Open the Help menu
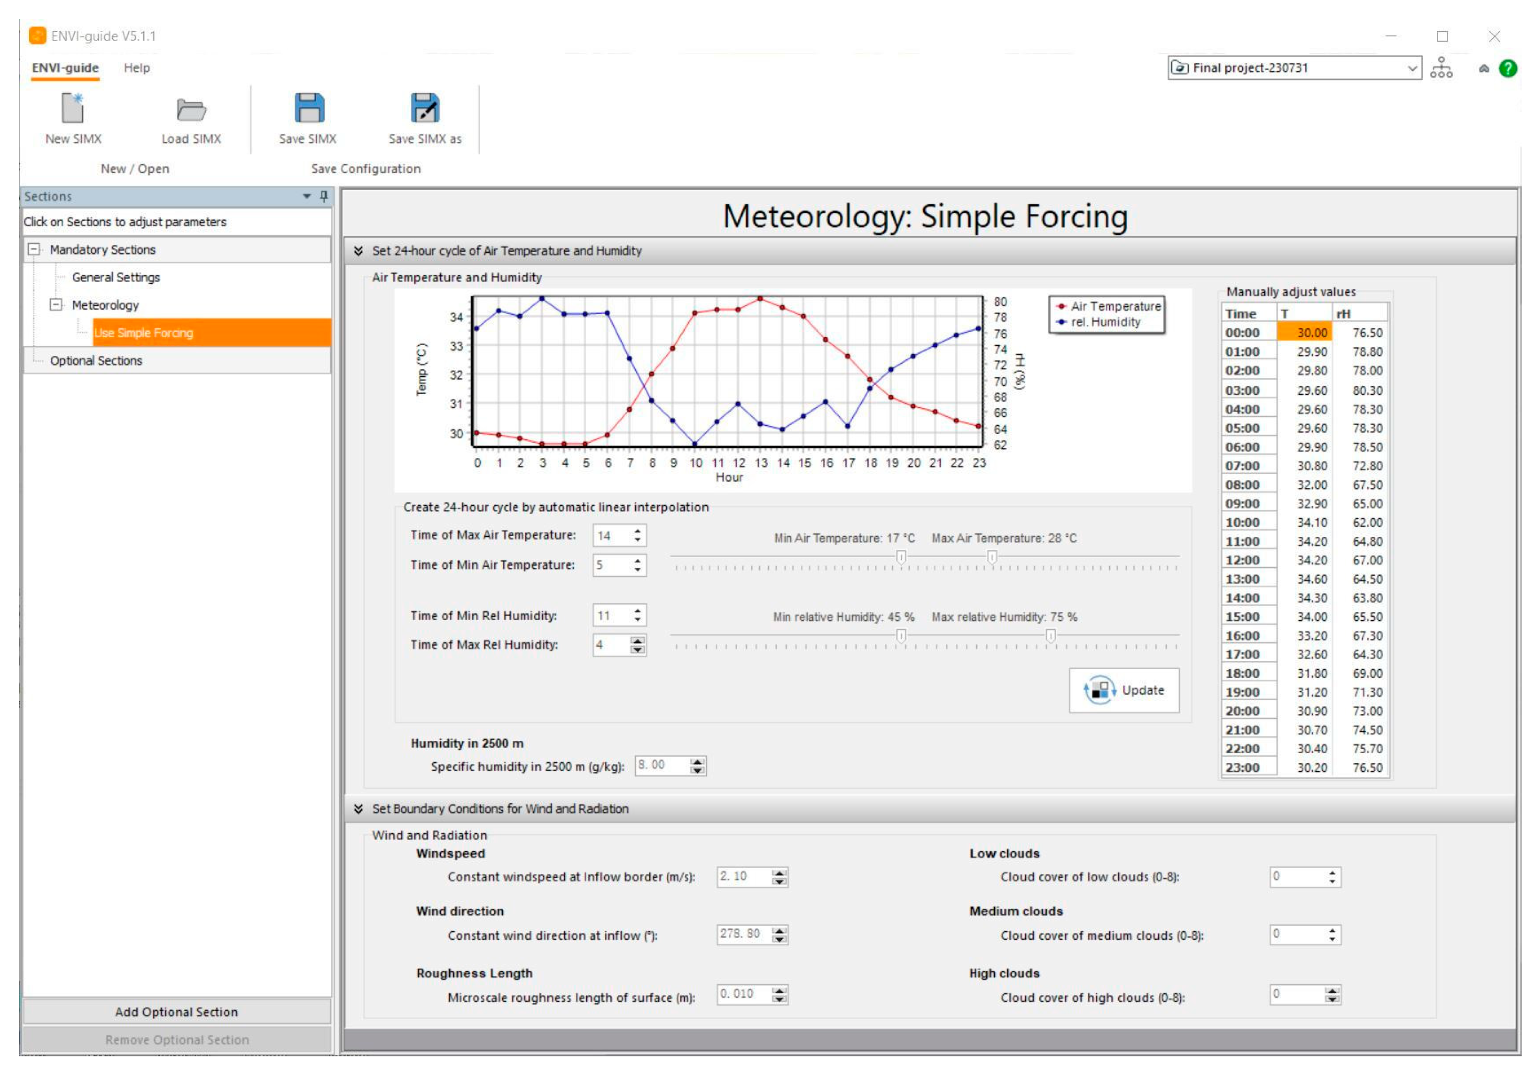The image size is (1535, 1065). coord(137,67)
